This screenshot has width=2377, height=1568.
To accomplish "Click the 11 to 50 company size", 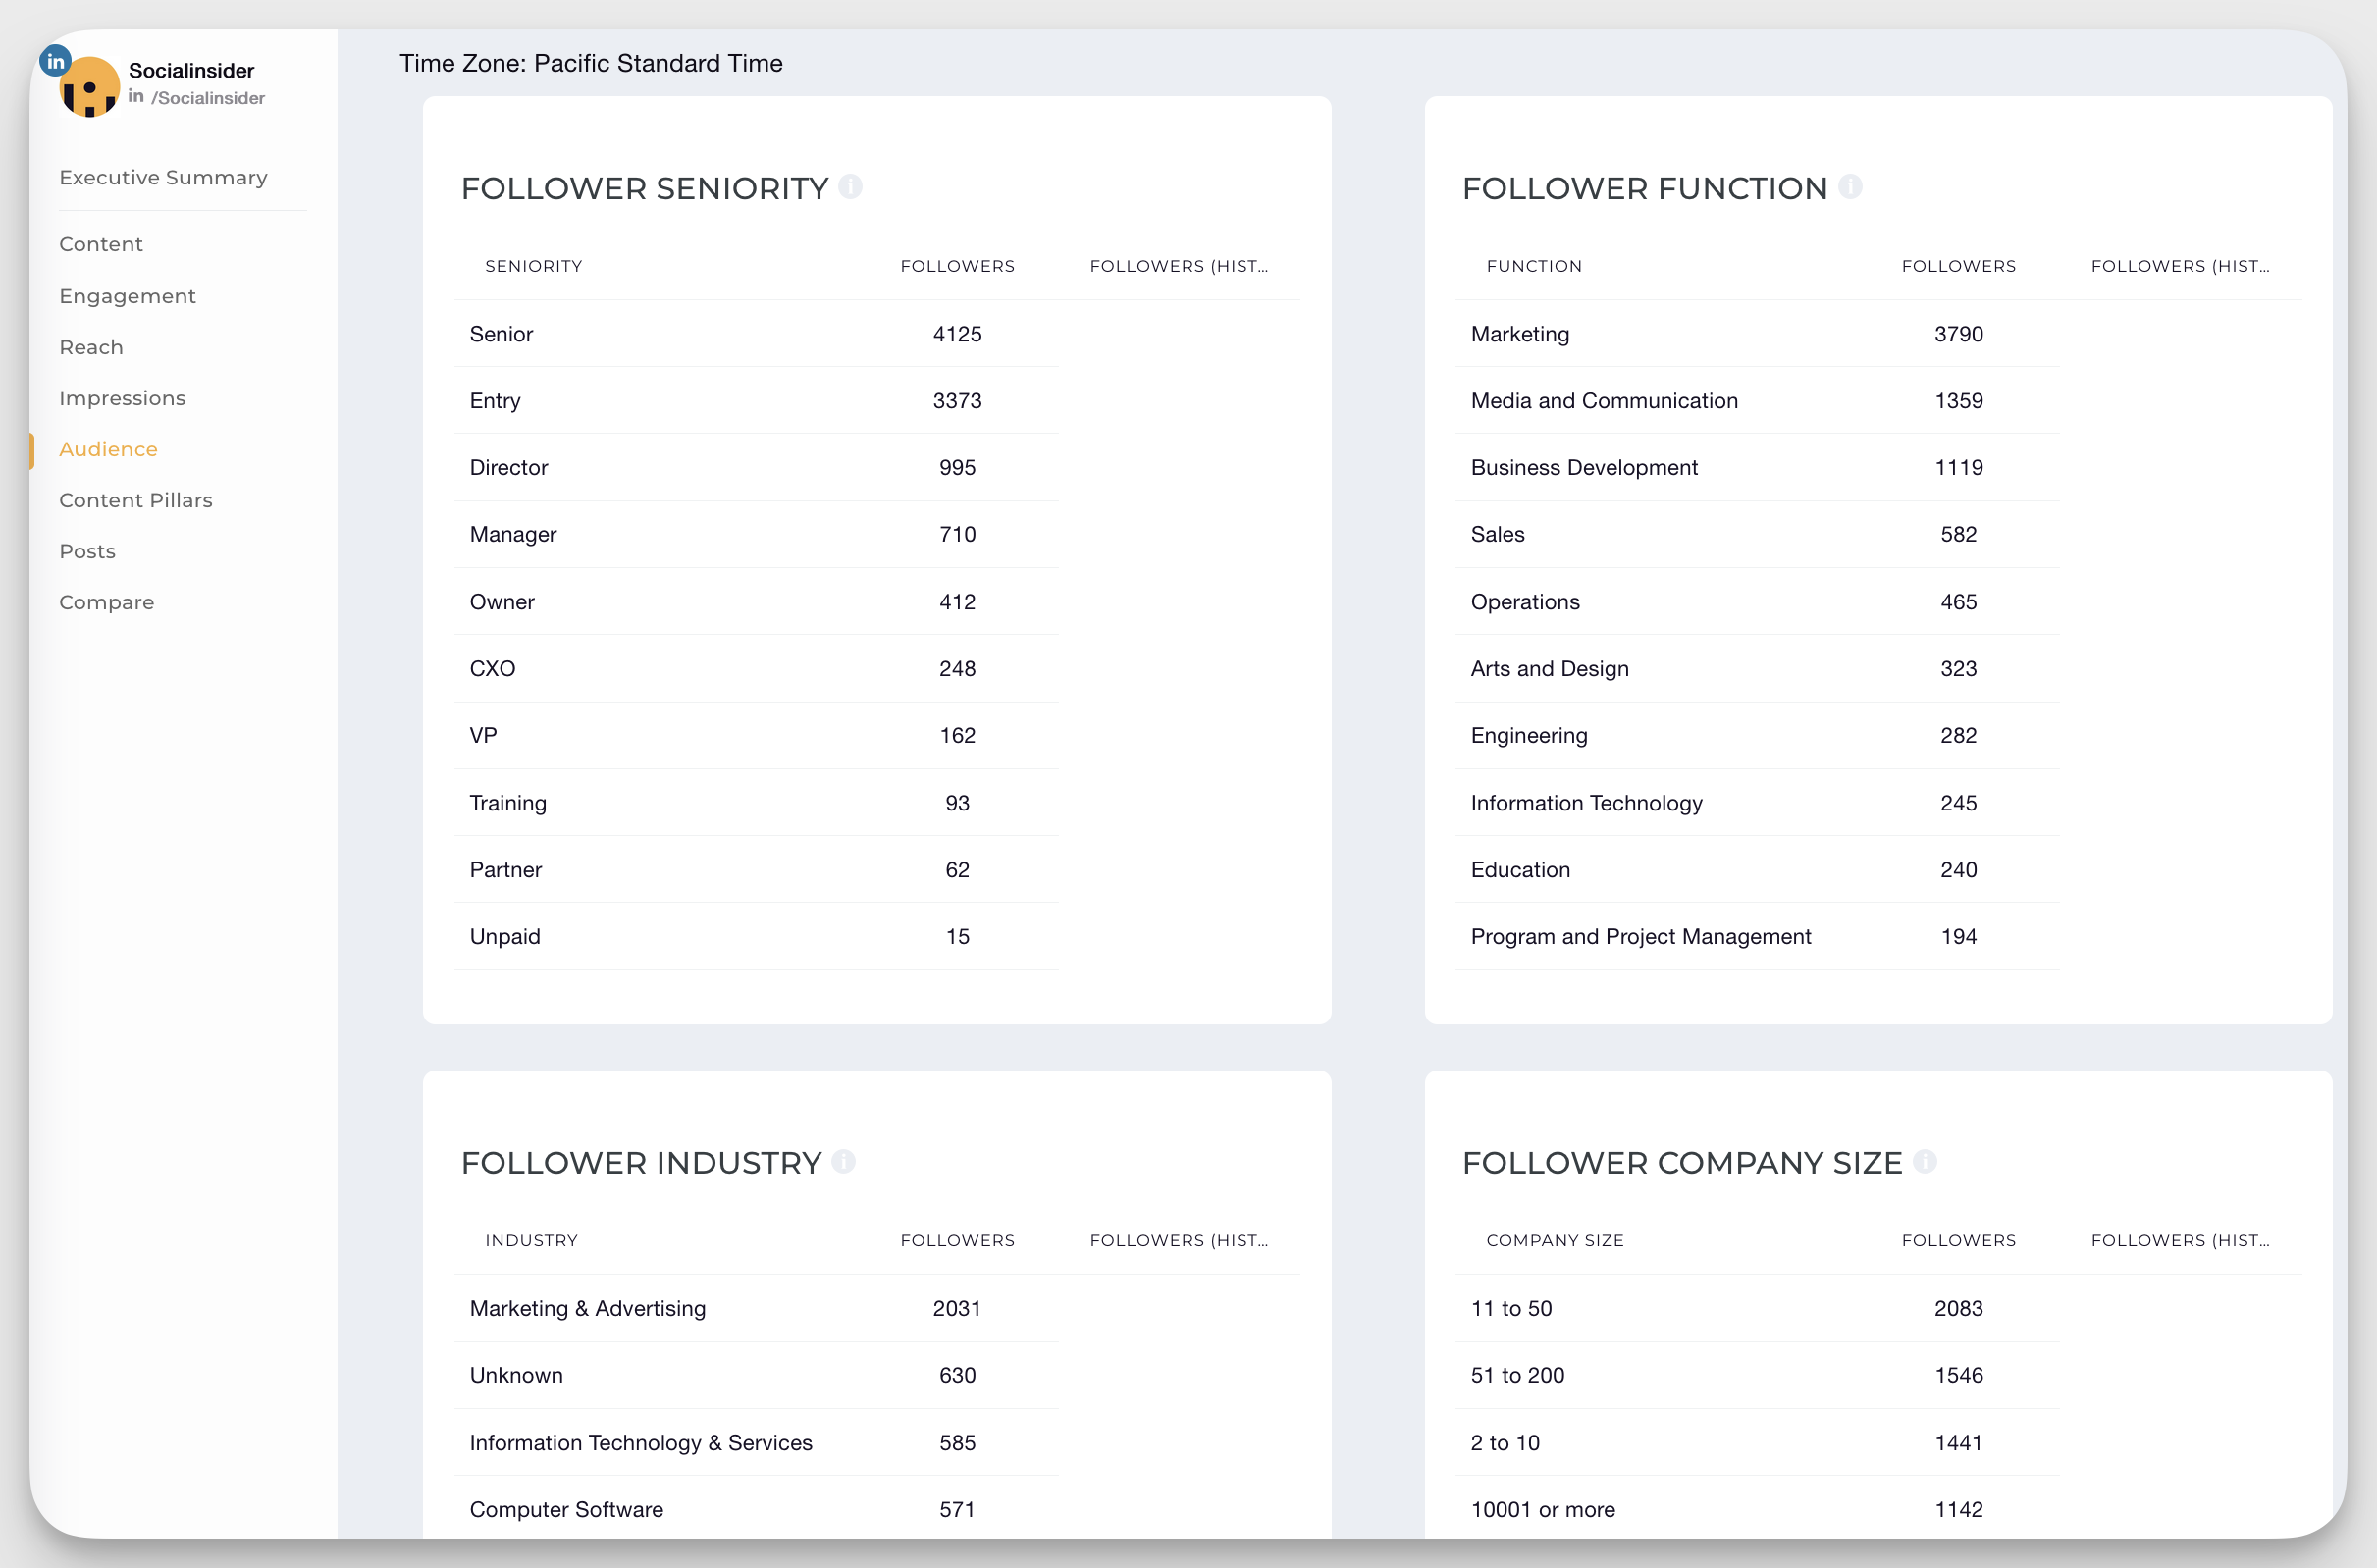I will tap(1758, 1308).
